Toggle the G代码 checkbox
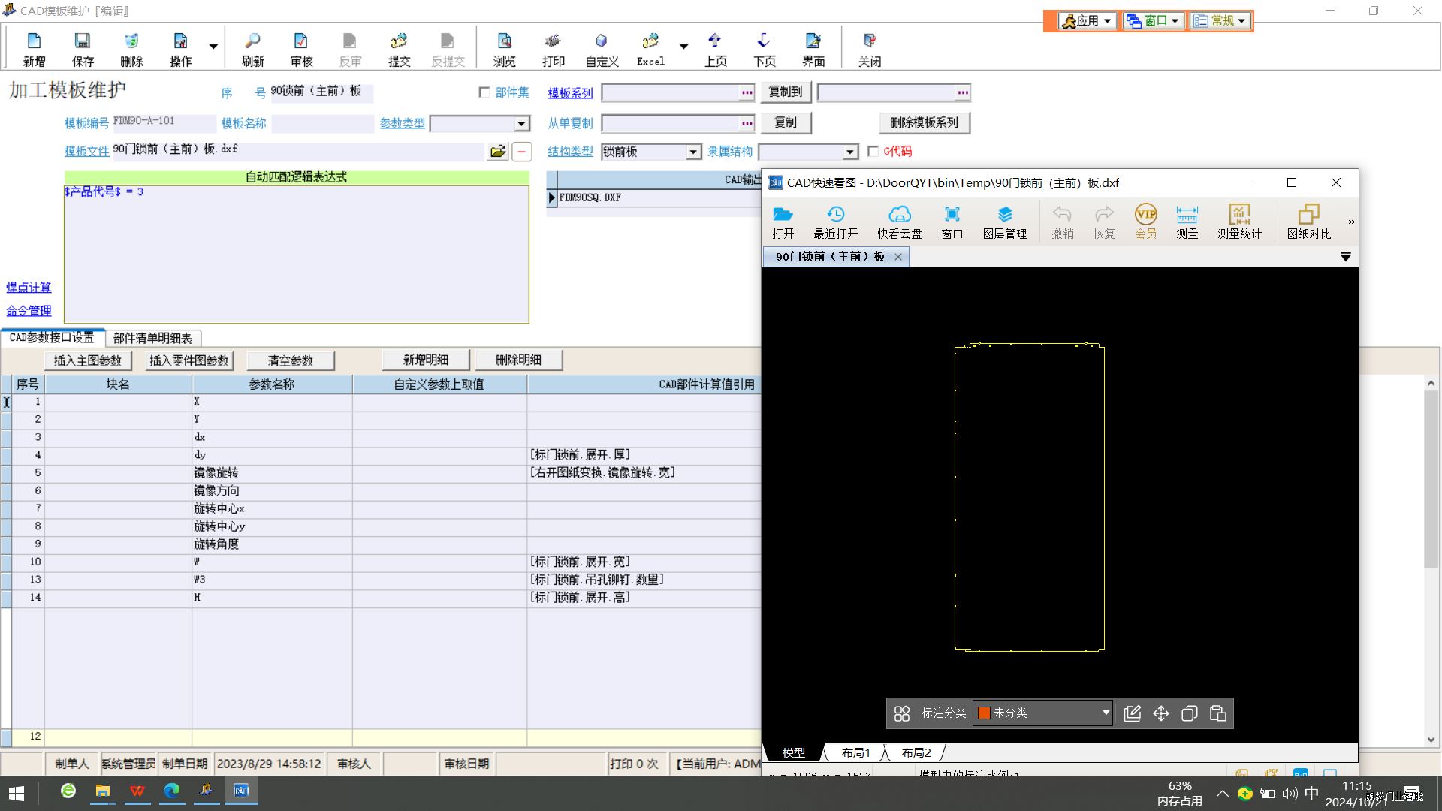 pos(873,152)
